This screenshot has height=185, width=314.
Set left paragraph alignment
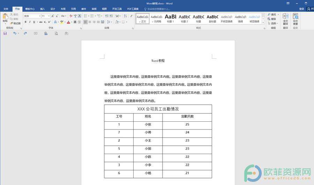[x=85, y=22]
